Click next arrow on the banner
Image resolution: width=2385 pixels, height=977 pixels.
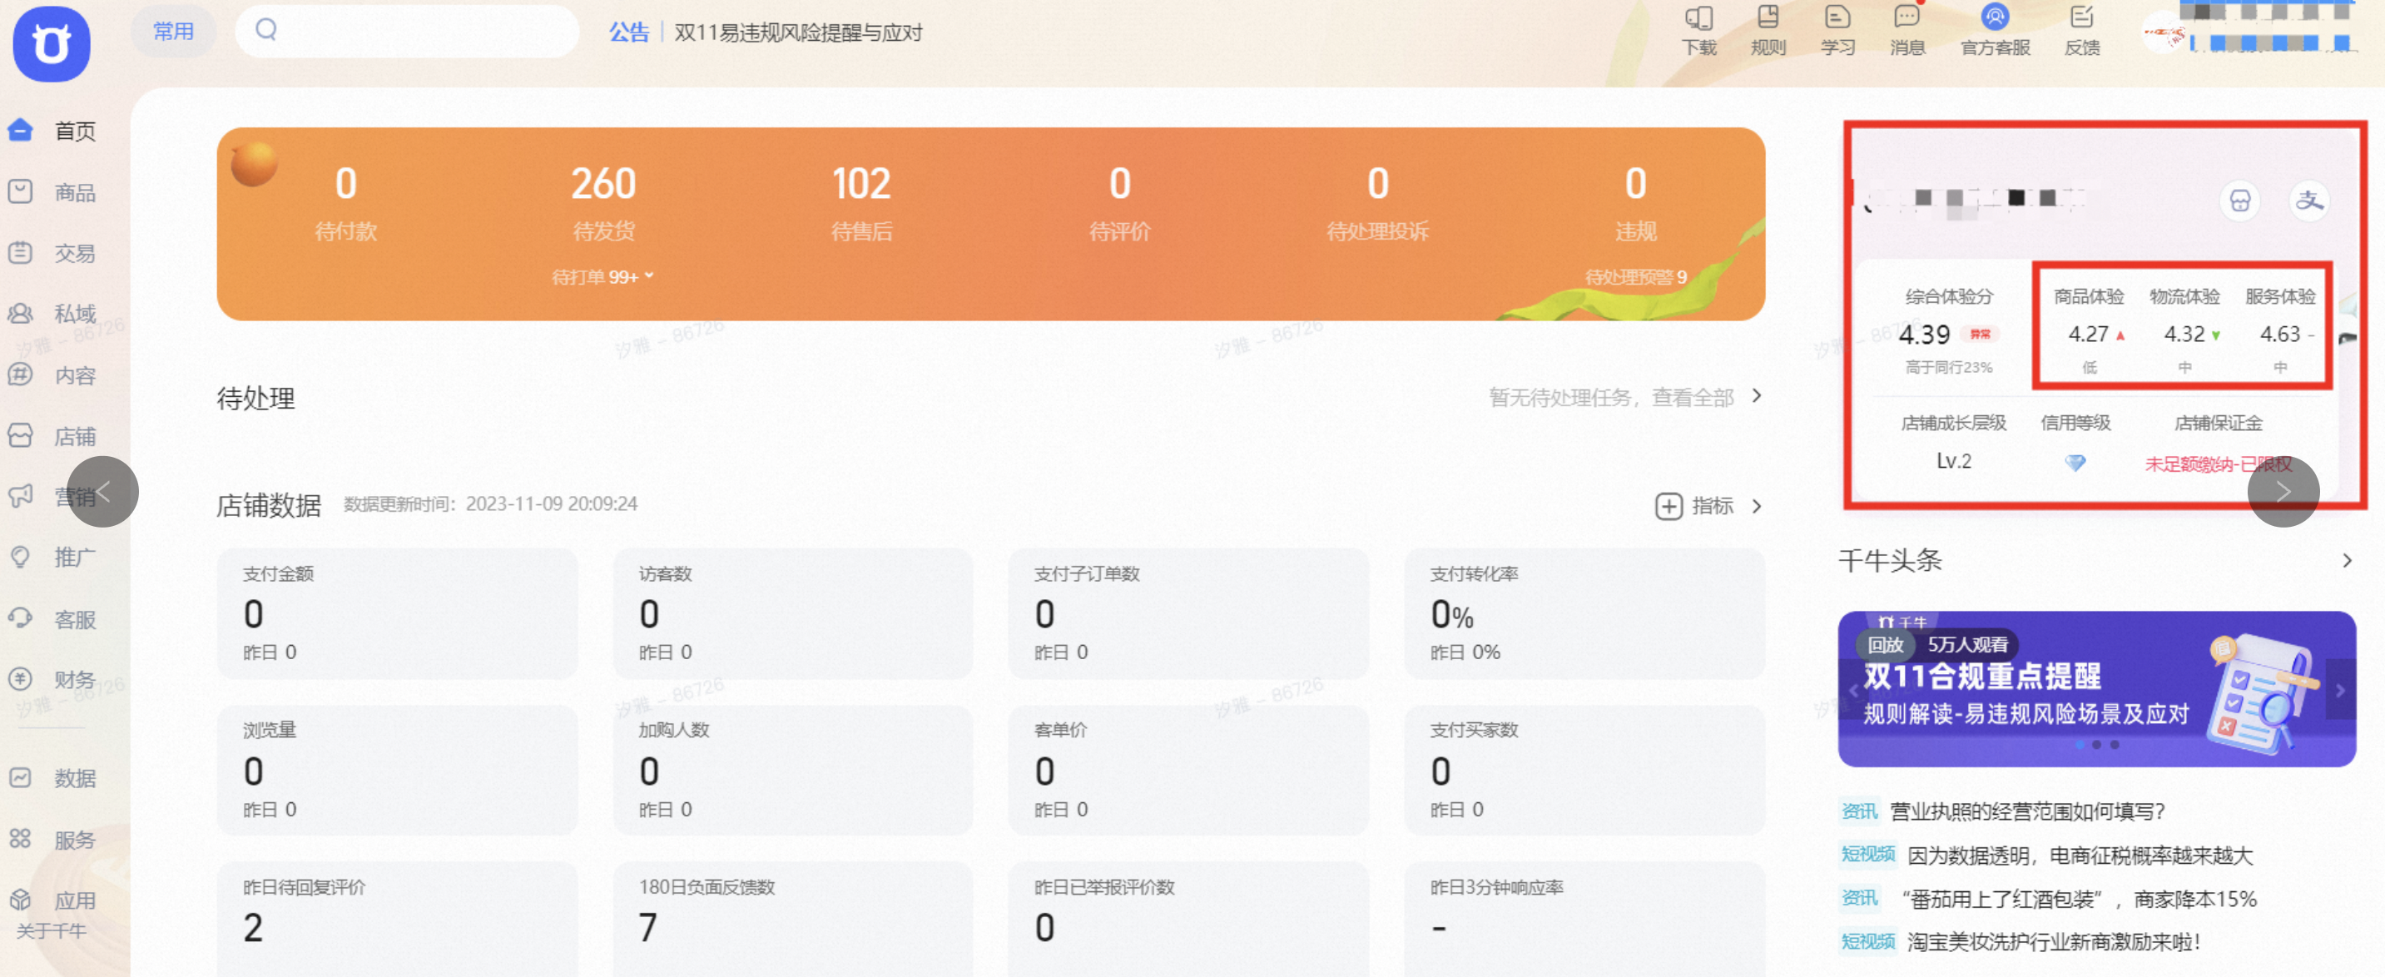coord(2341,690)
